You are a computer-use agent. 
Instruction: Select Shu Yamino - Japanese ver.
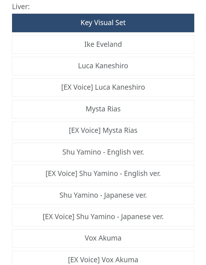click(x=103, y=195)
